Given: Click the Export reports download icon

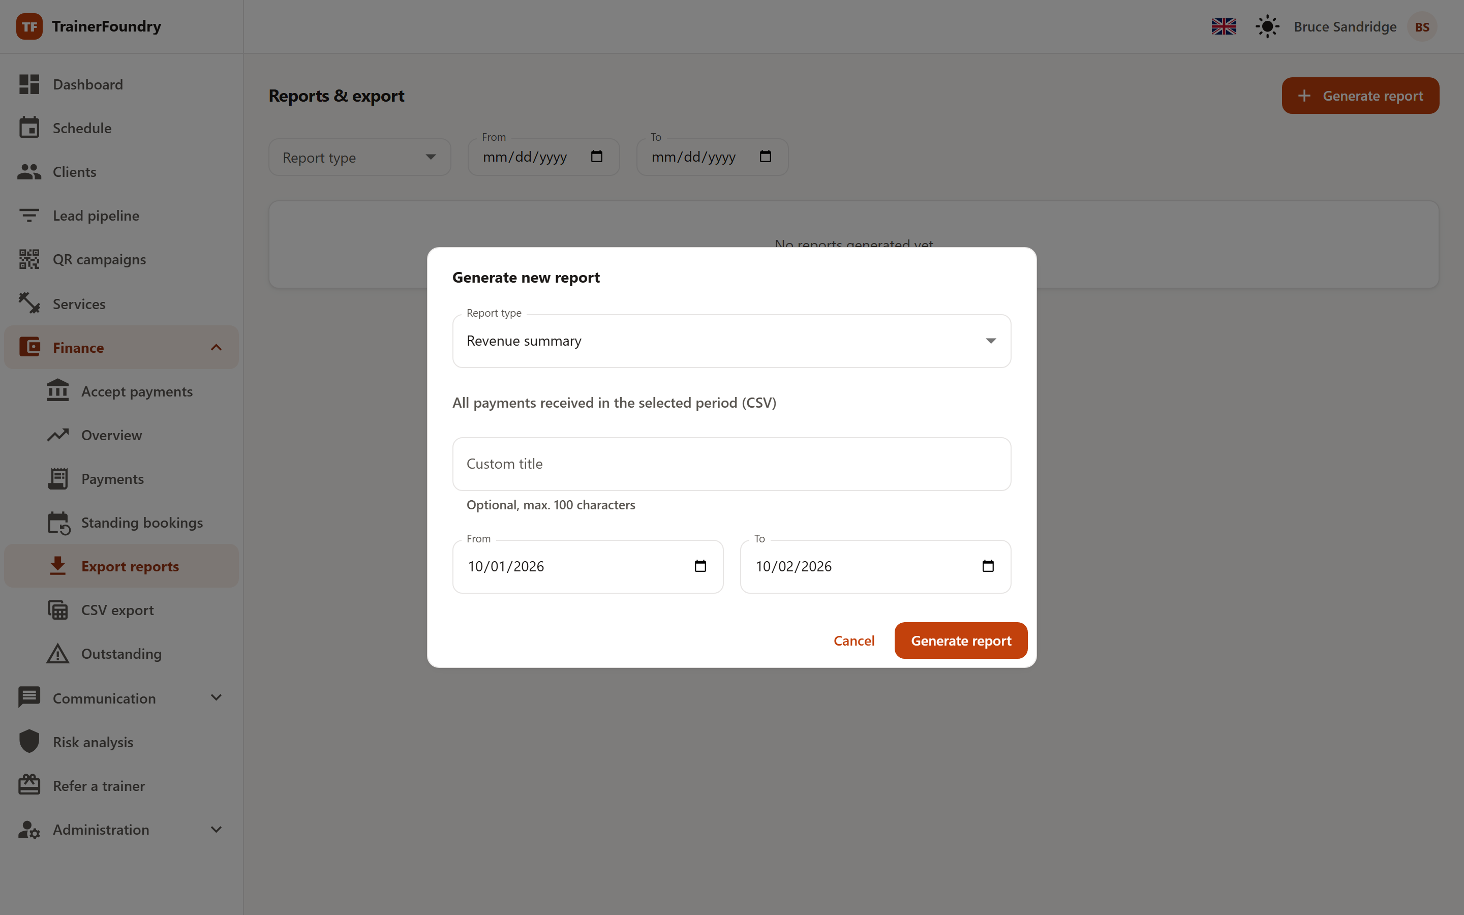Looking at the screenshot, I should pyautogui.click(x=57, y=566).
